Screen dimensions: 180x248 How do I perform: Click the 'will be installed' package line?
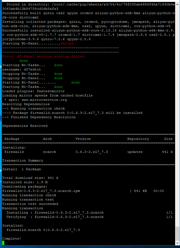pyautogui.click(x=72, y=113)
